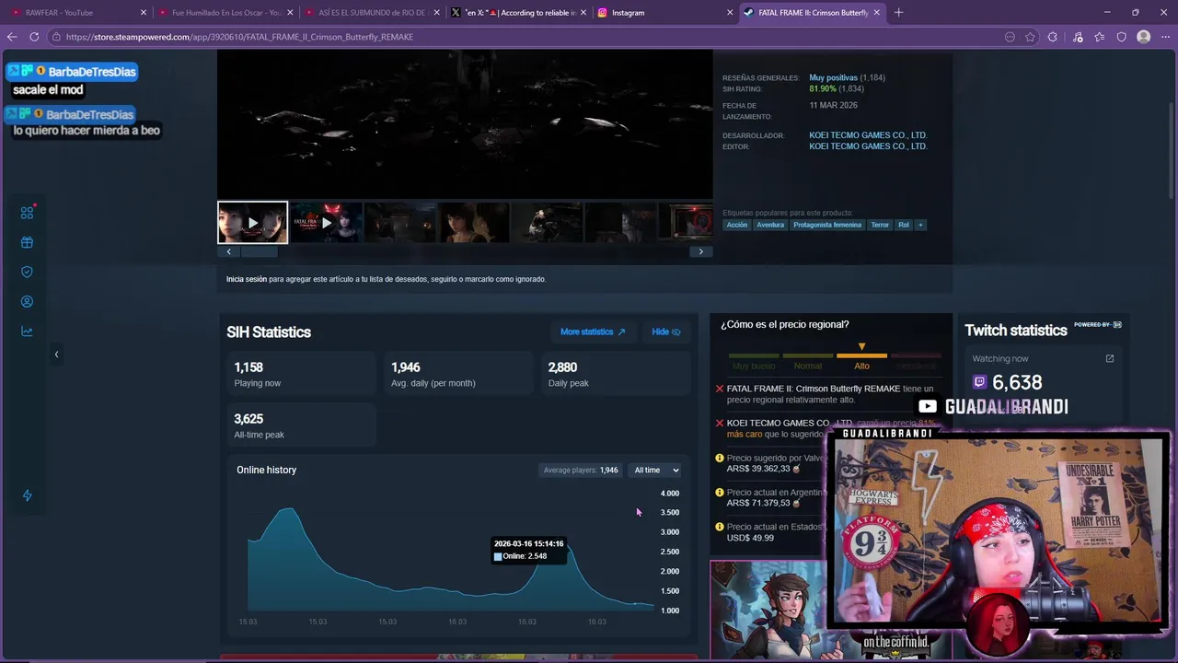Play the second trailer thumbnail with red logo
1178x663 pixels.
coord(326,223)
